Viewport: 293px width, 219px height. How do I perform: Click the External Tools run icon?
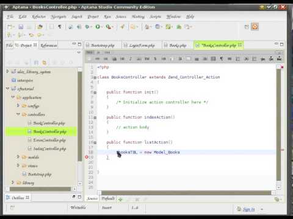[108, 27]
